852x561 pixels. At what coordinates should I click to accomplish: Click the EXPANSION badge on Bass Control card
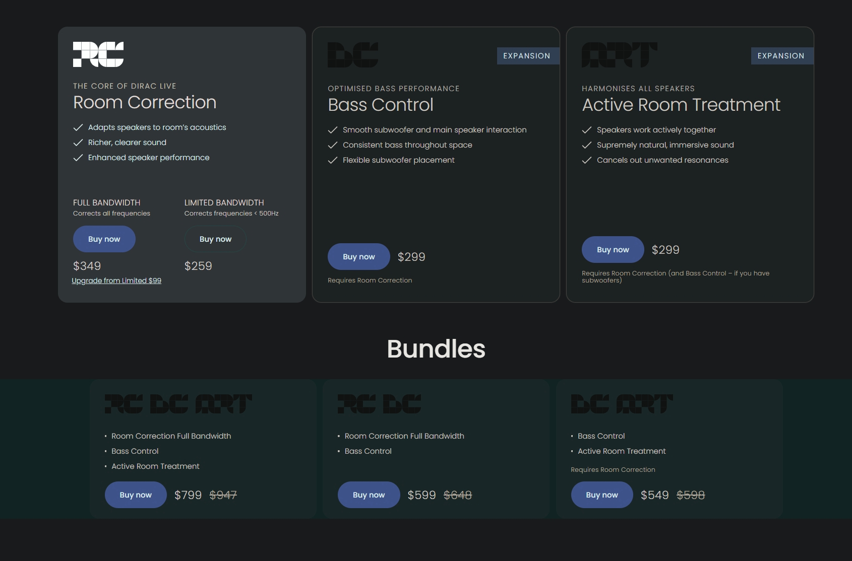click(x=527, y=56)
